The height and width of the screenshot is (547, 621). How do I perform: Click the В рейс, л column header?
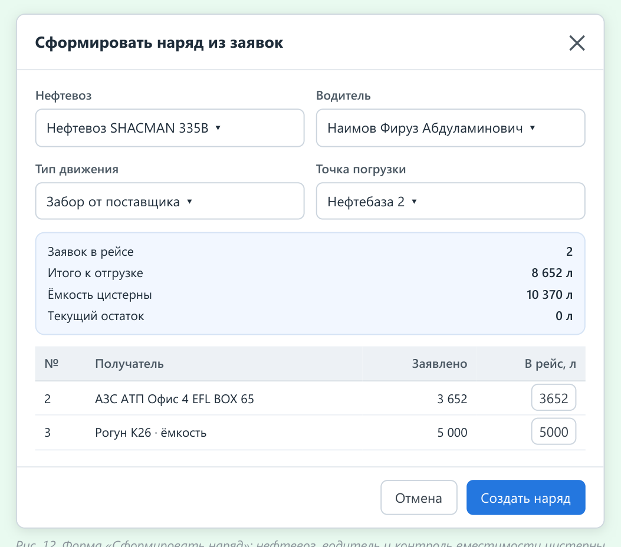click(x=550, y=363)
